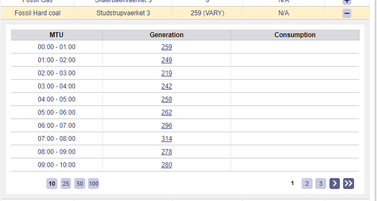Viewport: 377px width, 201px height.
Task: Jump to last page double arrow
Action: 349,184
